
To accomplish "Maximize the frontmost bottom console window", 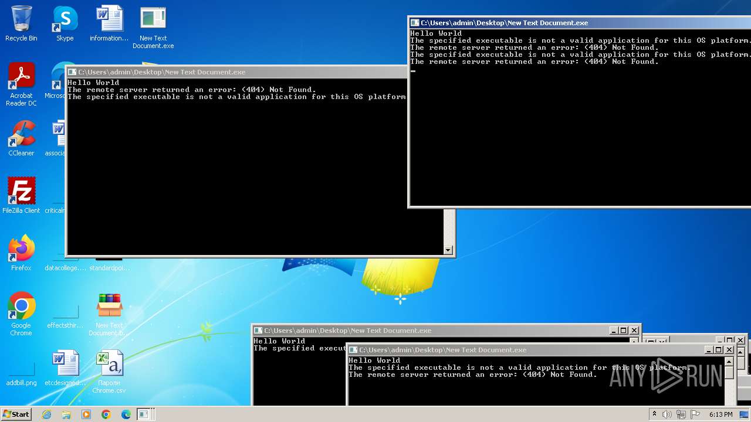I will [x=719, y=350].
